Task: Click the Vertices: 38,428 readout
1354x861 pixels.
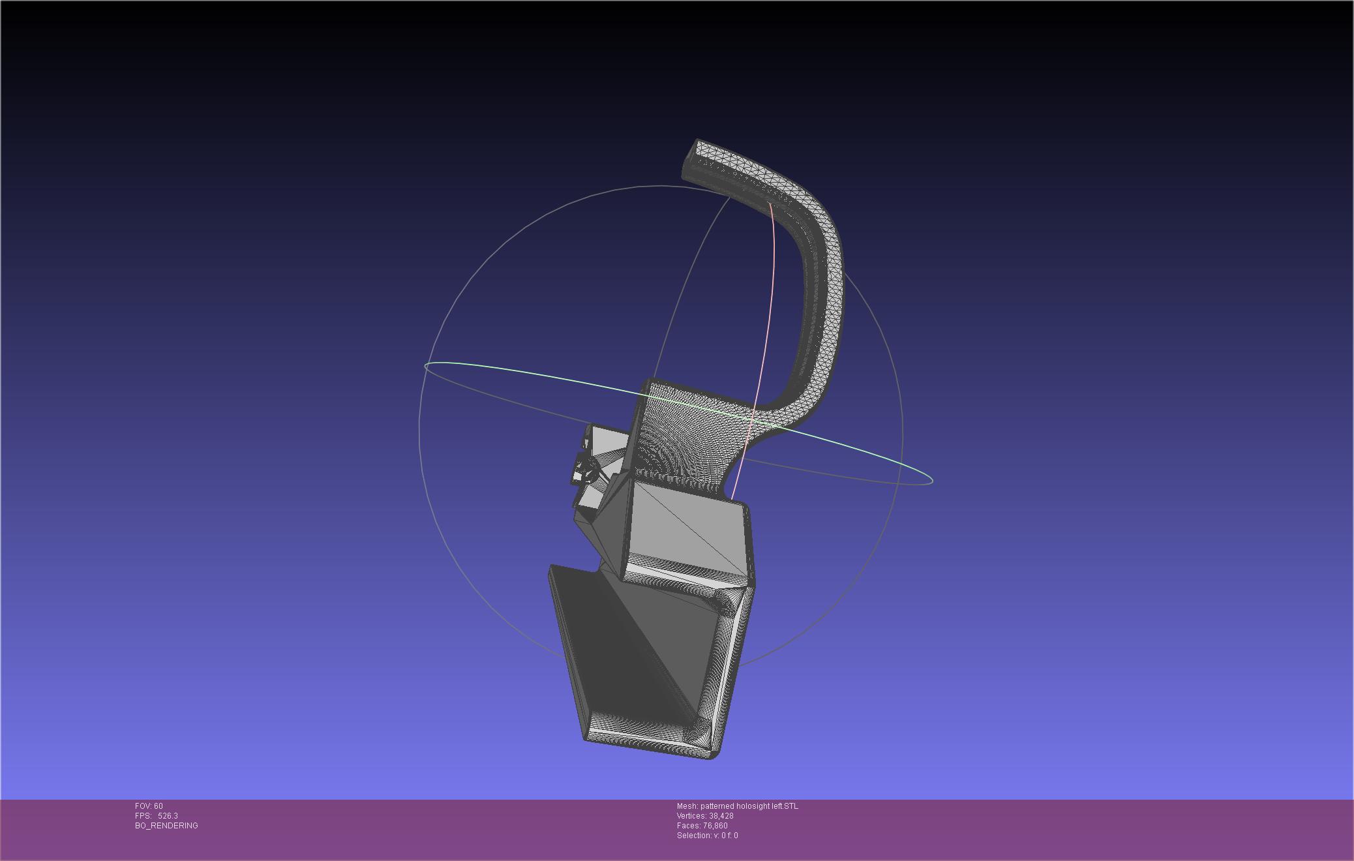Action: pos(705,816)
